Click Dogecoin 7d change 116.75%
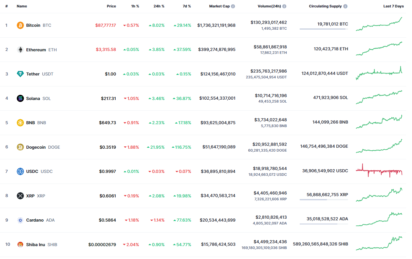The image size is (412, 259). [181, 147]
